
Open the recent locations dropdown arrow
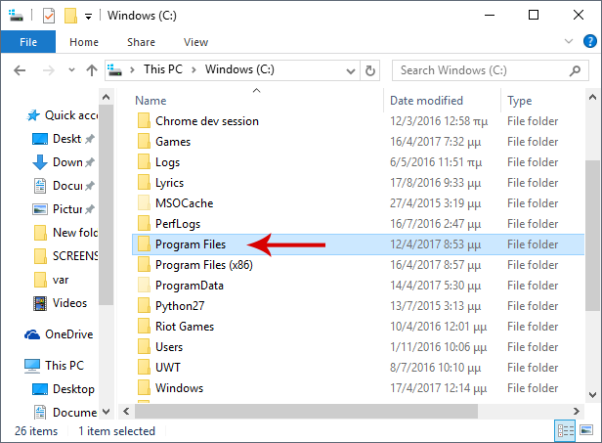tap(71, 70)
